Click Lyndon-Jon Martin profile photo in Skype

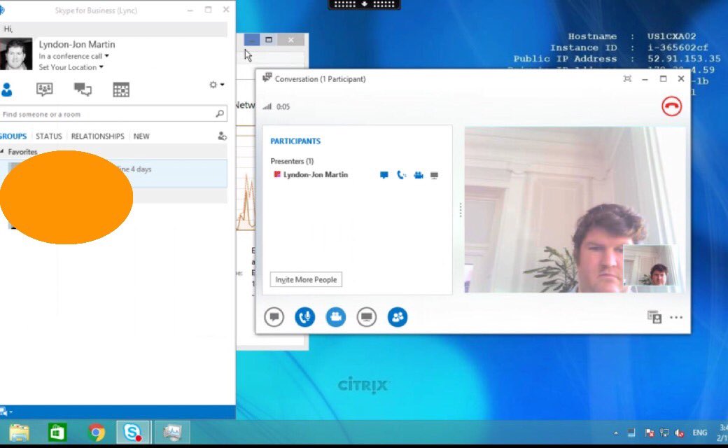[16, 54]
